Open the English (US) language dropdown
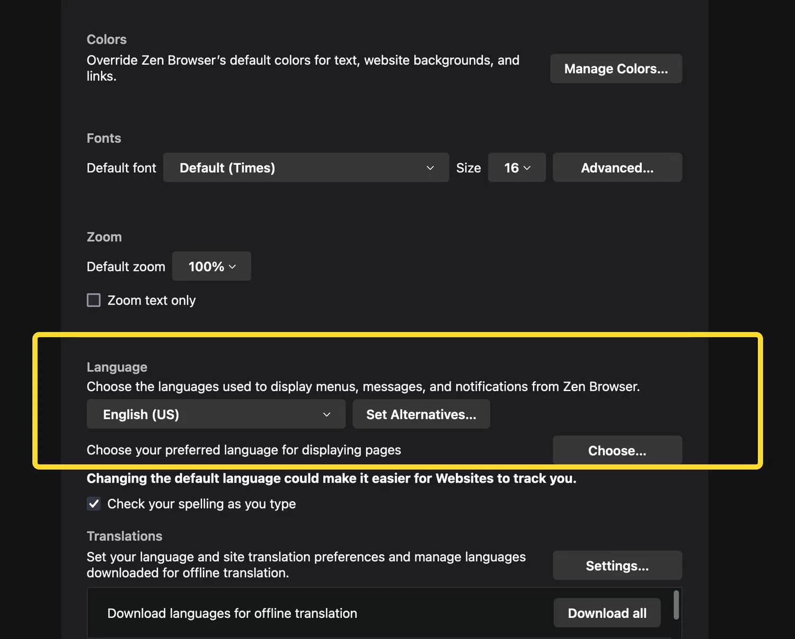The width and height of the screenshot is (795, 639). 215,414
